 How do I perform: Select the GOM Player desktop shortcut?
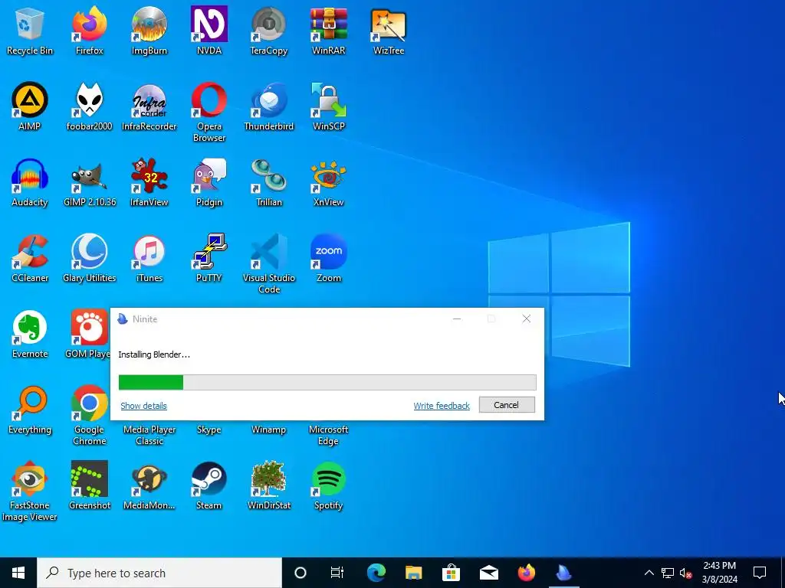tap(89, 334)
